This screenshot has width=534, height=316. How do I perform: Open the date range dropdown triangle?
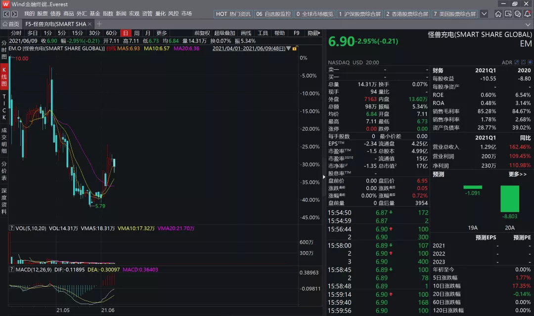tap(288, 48)
